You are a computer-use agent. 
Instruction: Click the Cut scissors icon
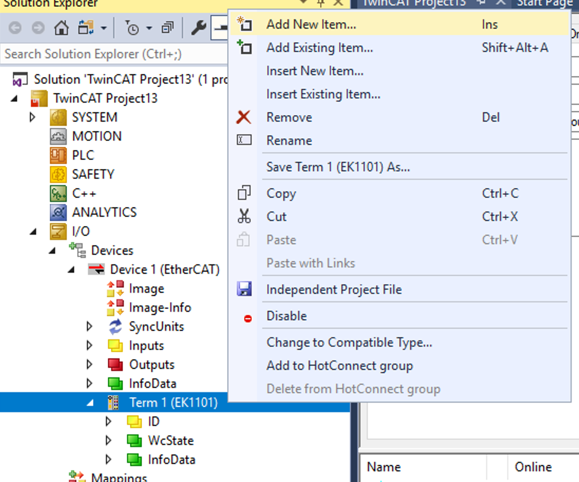(x=244, y=217)
